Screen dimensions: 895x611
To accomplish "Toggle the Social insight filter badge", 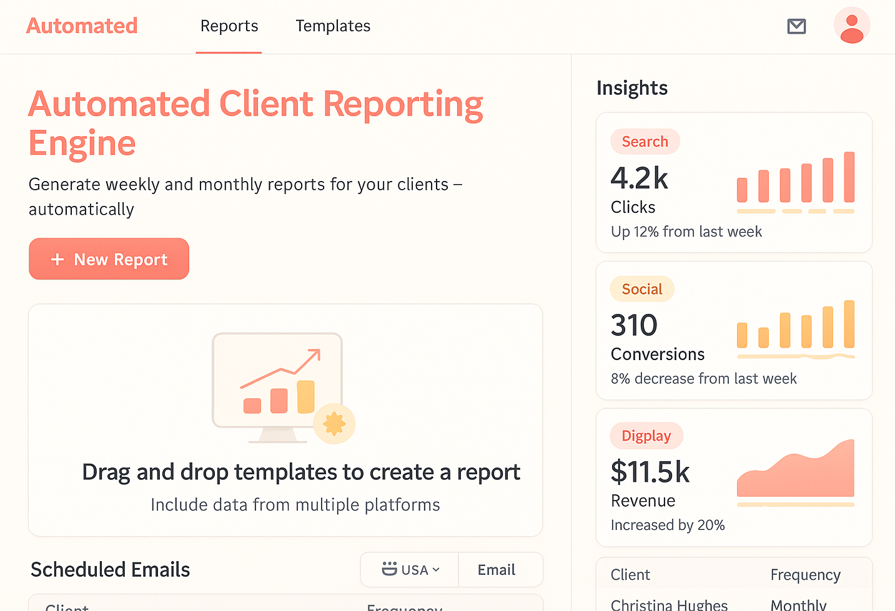I will (x=641, y=288).
